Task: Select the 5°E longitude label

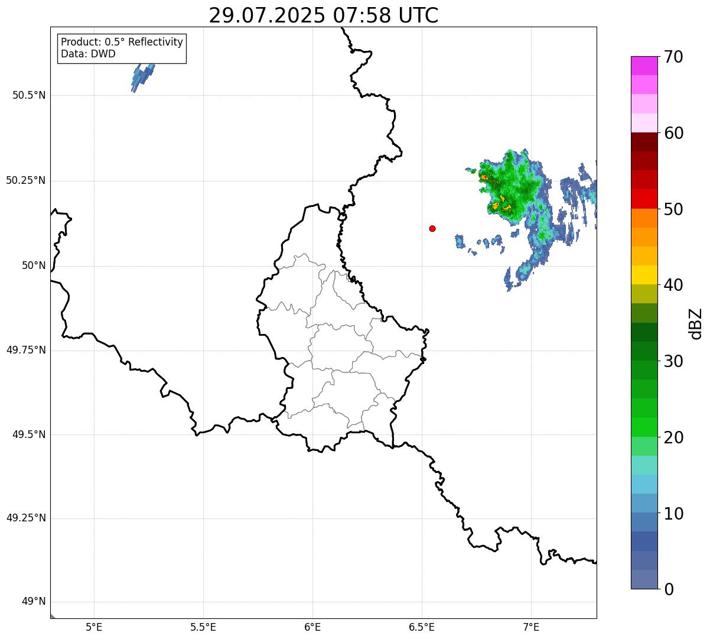Action: pos(94,627)
